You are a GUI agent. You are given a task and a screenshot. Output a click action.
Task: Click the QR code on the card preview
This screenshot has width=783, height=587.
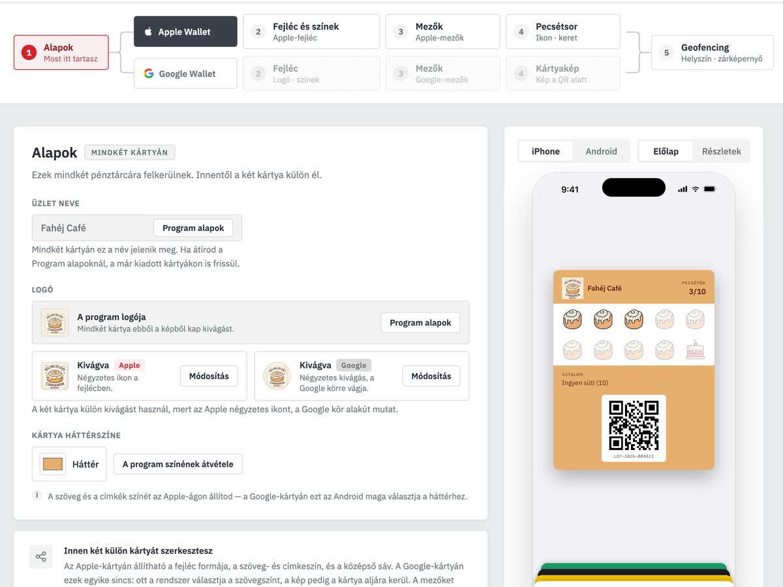click(634, 425)
